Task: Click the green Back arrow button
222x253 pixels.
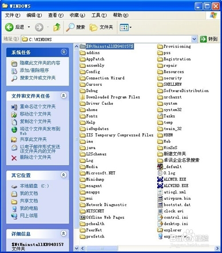Action: point(9,27)
